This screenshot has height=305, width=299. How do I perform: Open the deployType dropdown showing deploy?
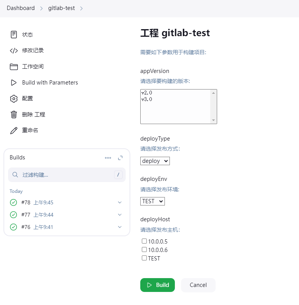tap(155, 161)
